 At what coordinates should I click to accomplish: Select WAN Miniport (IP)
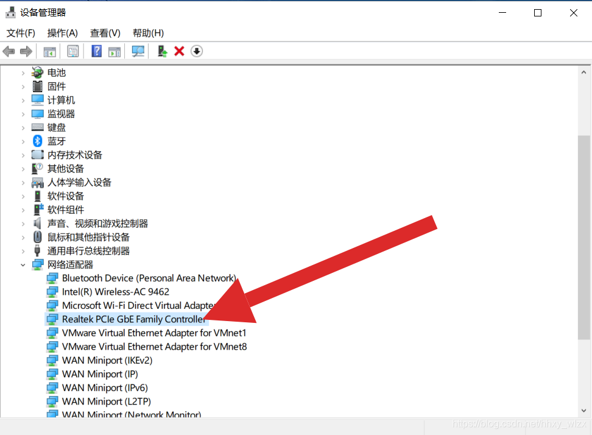[100, 374]
